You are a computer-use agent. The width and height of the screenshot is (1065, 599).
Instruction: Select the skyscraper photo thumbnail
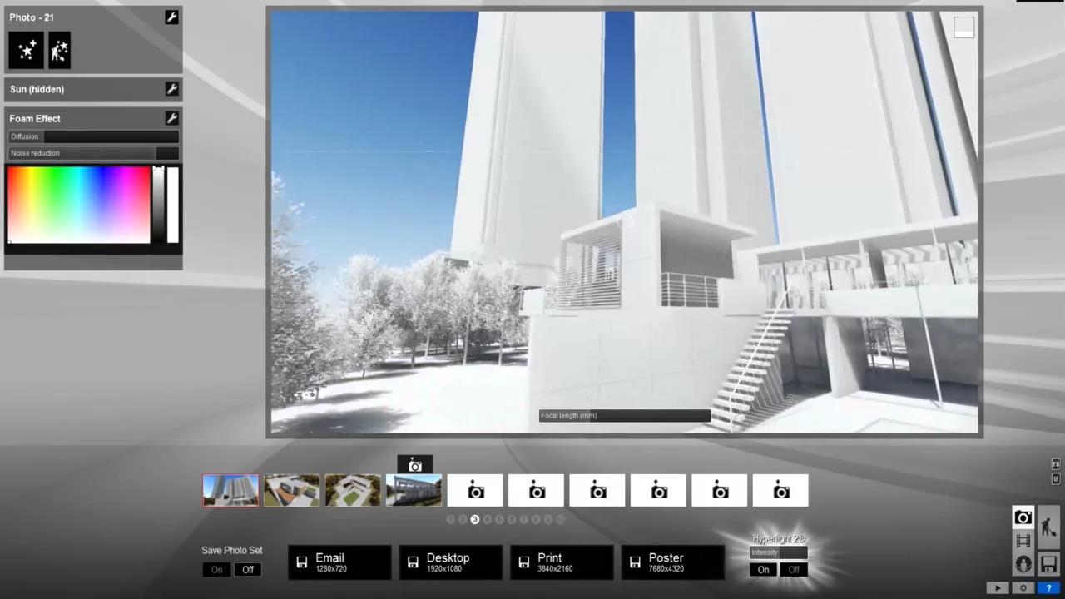(x=230, y=490)
